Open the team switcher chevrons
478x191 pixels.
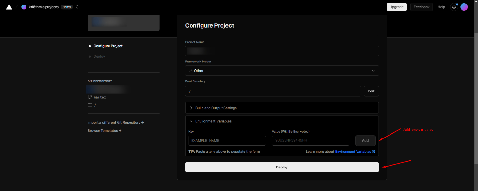[77, 7]
